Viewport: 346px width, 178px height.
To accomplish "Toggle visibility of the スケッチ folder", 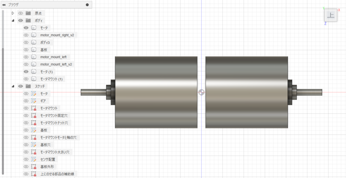I will [x=20, y=86].
